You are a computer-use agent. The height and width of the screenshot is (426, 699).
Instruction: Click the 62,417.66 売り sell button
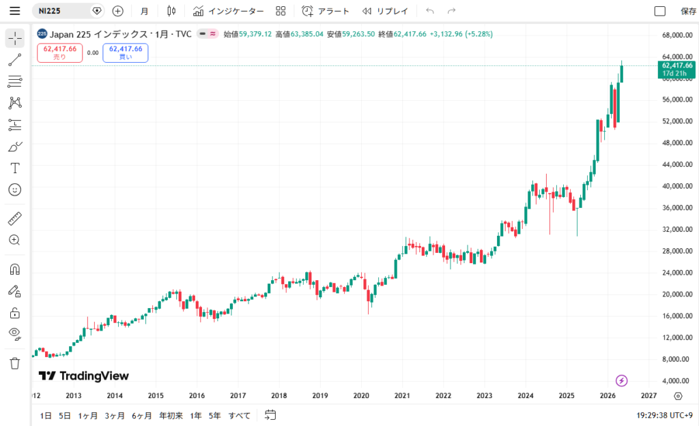pyautogui.click(x=60, y=52)
